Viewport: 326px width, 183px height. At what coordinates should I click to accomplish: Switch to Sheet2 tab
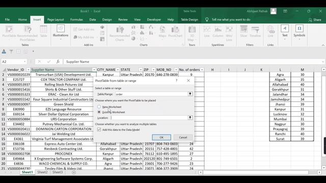pos(42,172)
